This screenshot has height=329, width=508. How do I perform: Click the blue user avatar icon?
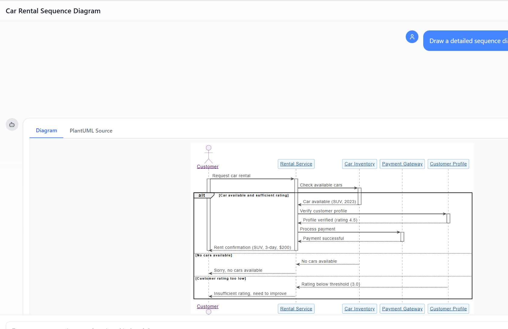click(412, 37)
